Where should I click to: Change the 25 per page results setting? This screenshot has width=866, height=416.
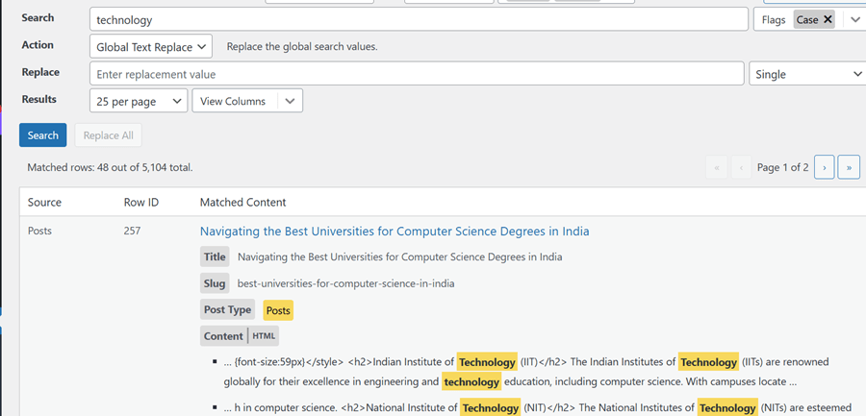139,101
